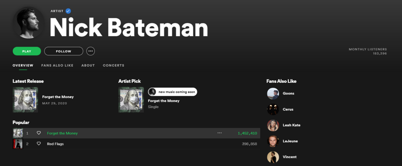The image size is (402, 166).
Task: Open LeJeune artist avatar
Action: tap(273, 141)
